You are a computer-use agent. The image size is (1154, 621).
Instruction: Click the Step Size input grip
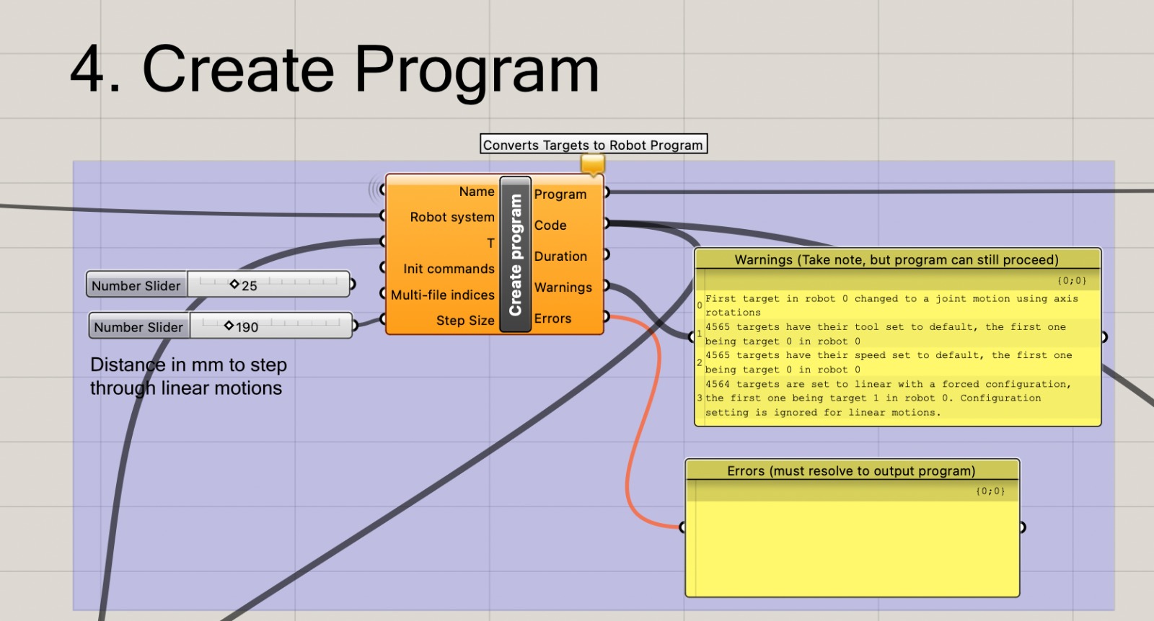(x=383, y=319)
